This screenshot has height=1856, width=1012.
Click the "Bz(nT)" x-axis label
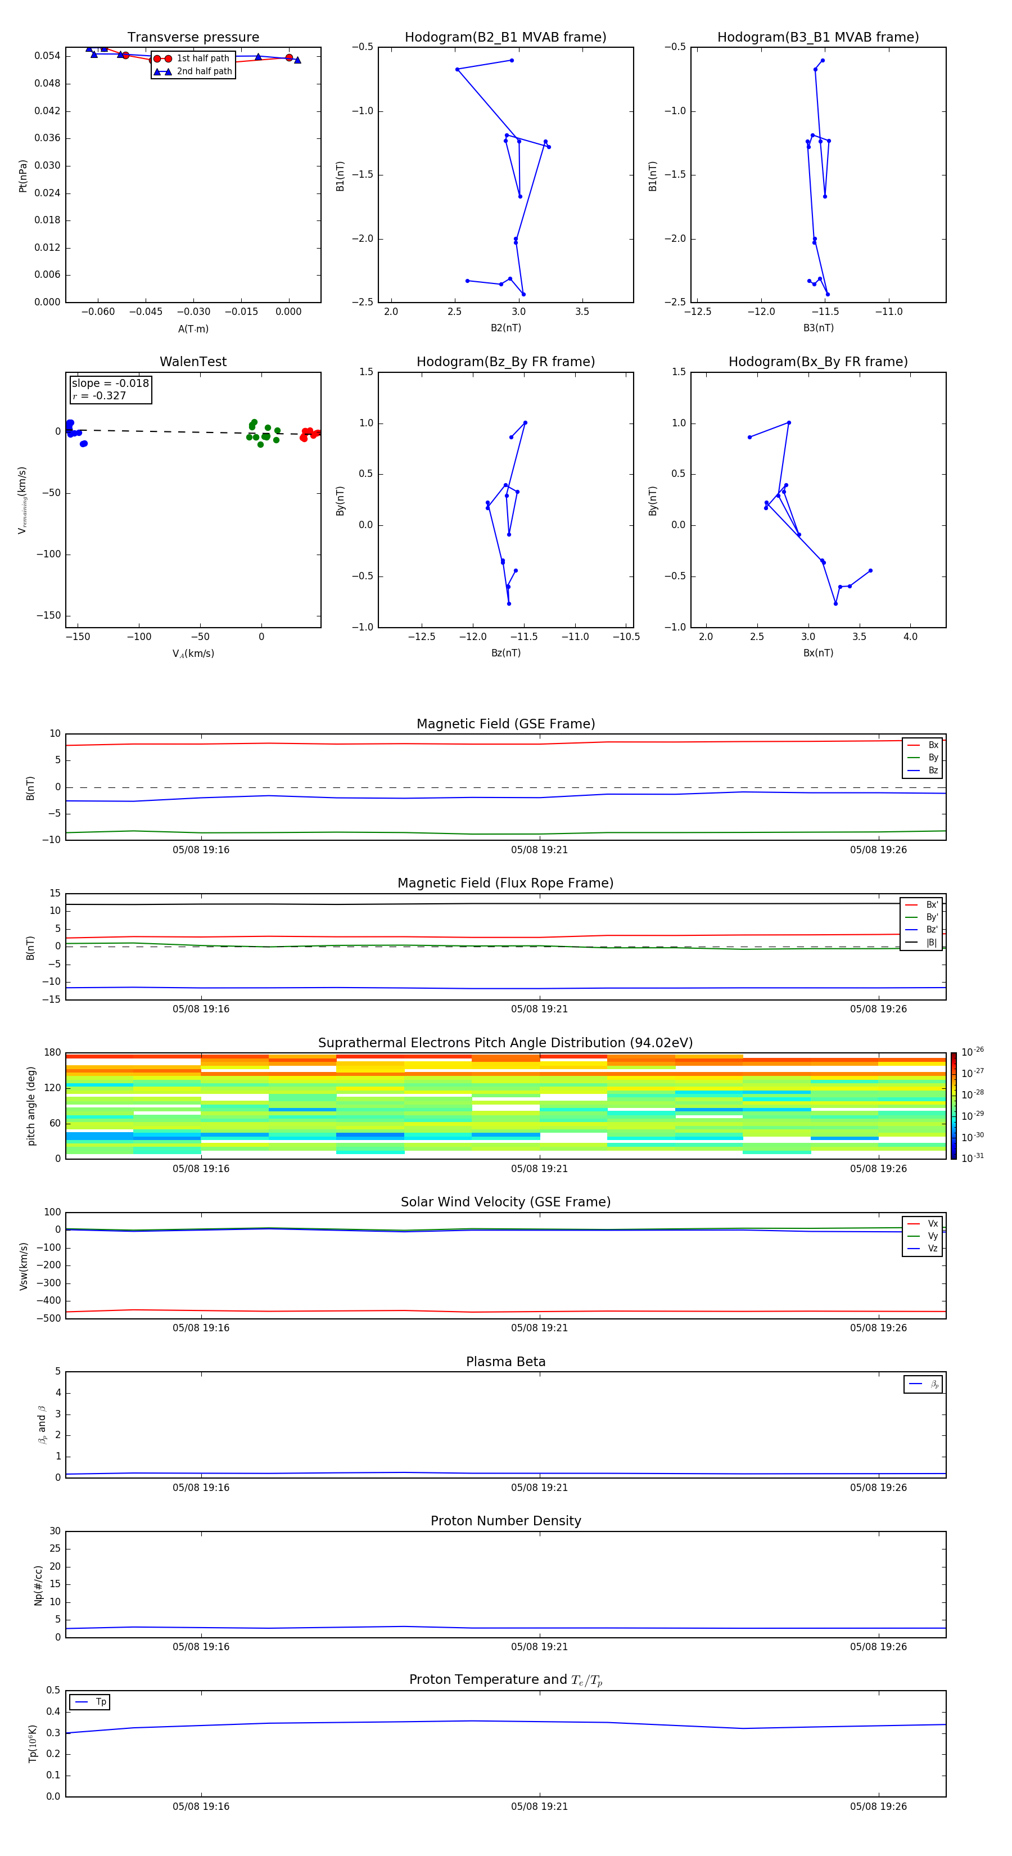coord(505,653)
